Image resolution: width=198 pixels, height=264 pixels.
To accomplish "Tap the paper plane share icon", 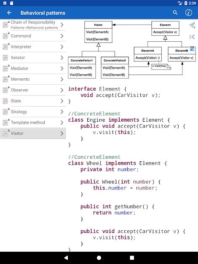I will coord(192,25).
